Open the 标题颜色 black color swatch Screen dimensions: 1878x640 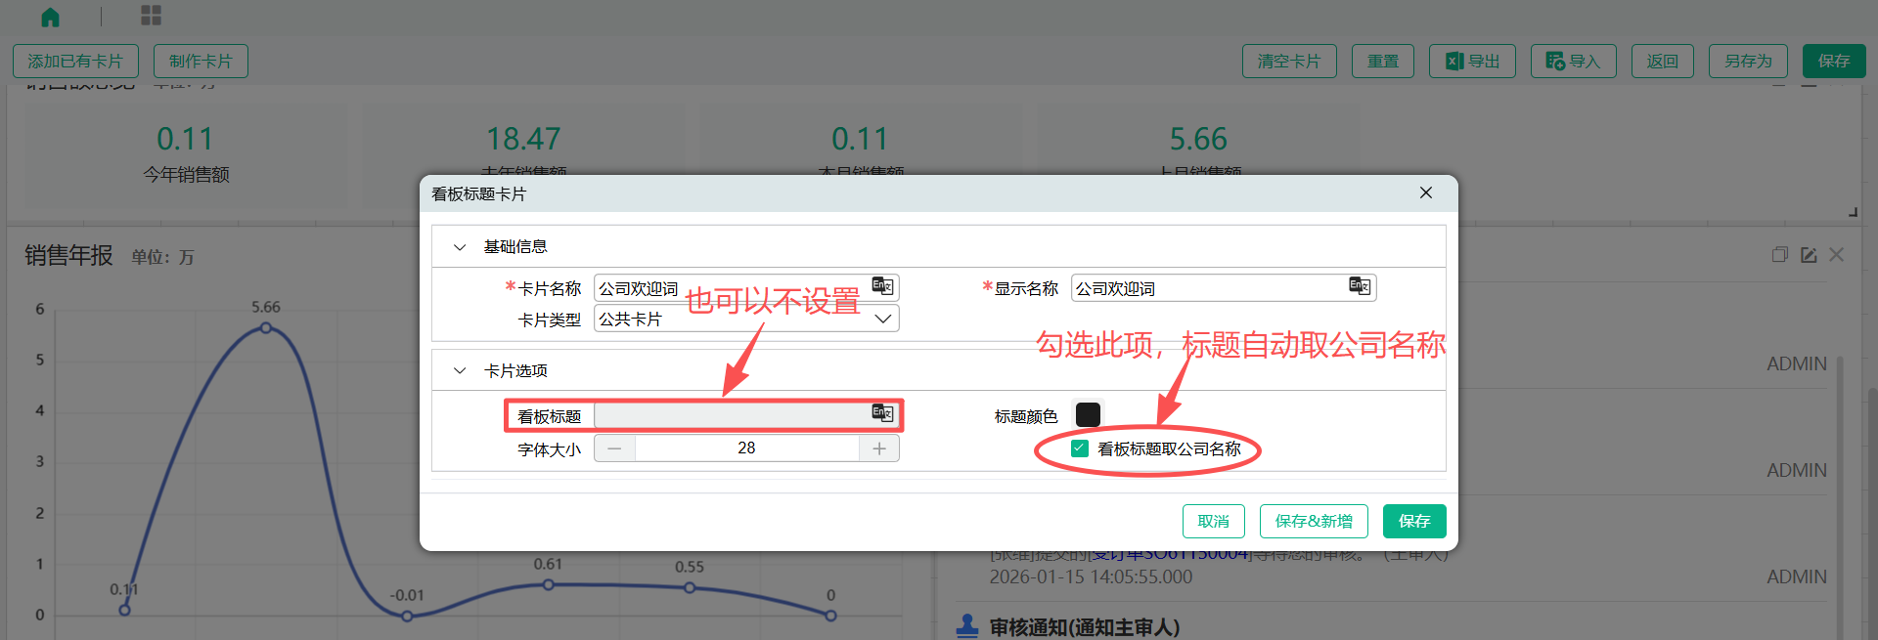click(1088, 414)
